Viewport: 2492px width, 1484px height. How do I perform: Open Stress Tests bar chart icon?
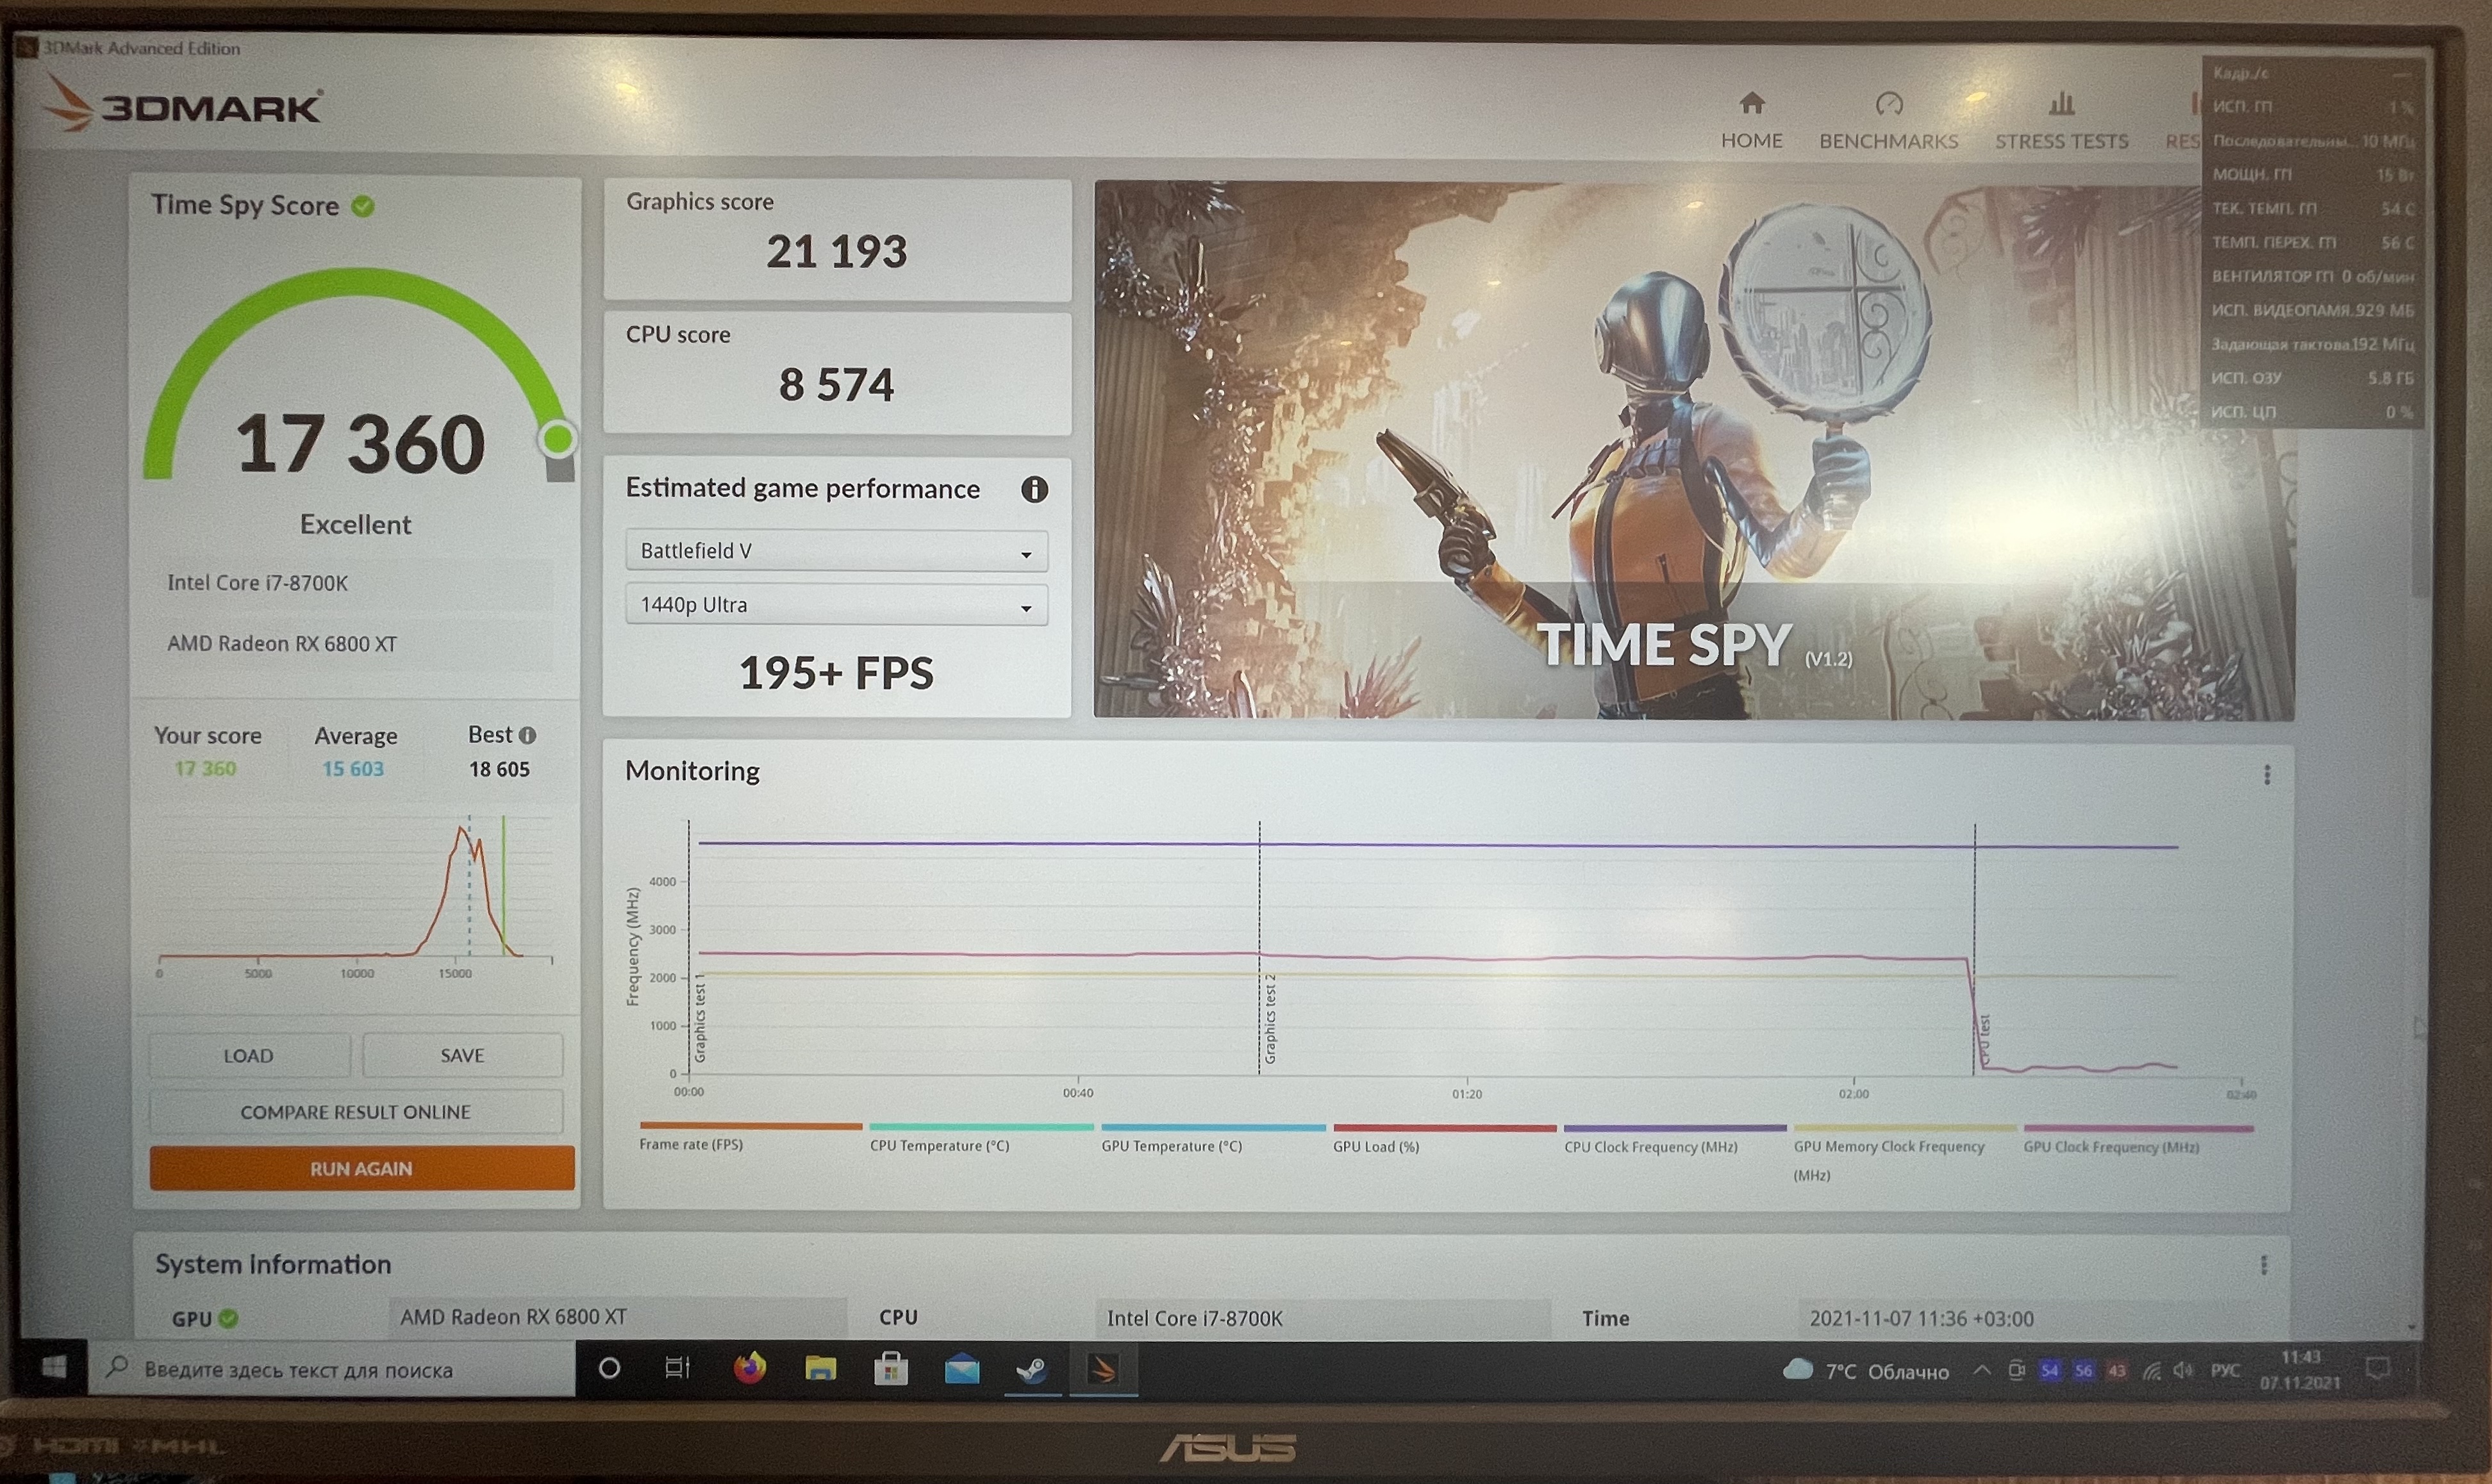[x=2061, y=103]
